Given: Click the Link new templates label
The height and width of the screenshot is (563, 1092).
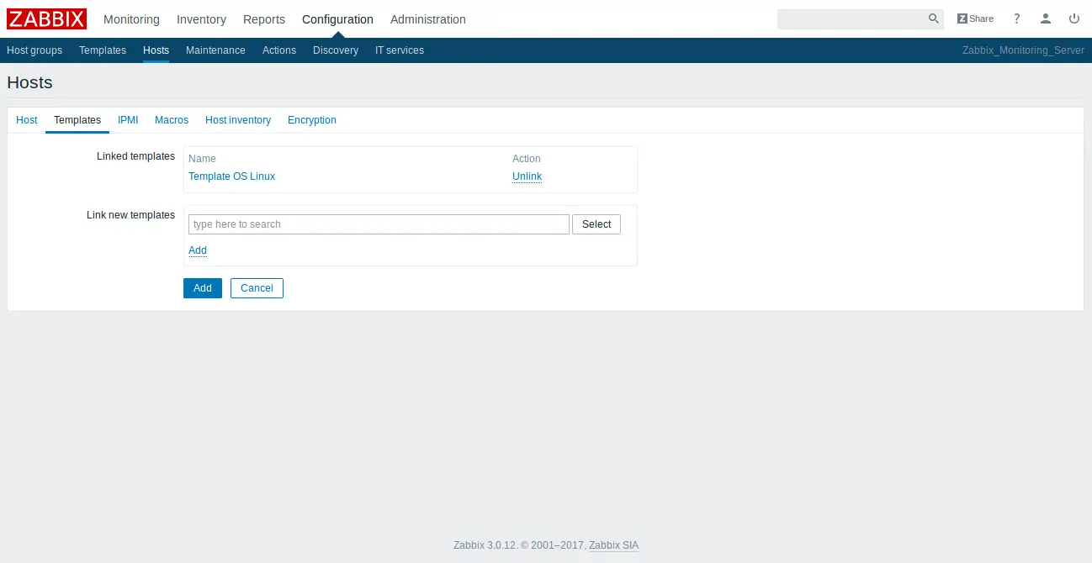Looking at the screenshot, I should 130,215.
